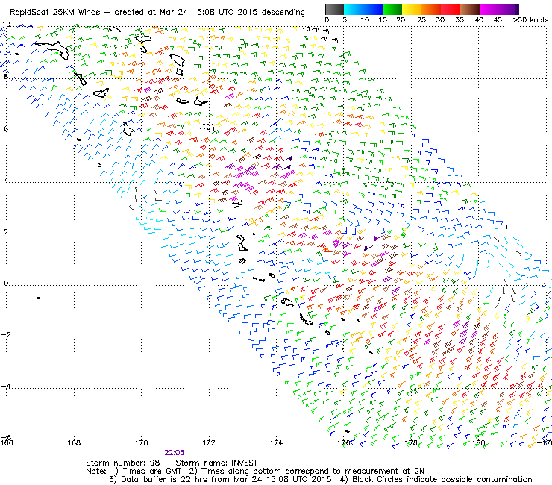Click the 188 longitude axis label
Image resolution: width=552 pixels, height=485 pixels.
tap(74, 442)
